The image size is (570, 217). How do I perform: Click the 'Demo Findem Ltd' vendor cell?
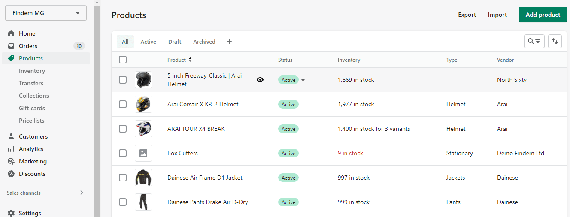tap(521, 153)
